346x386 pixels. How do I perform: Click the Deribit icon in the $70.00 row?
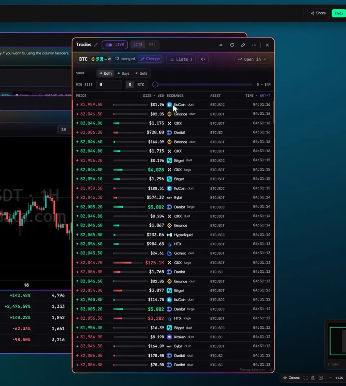(169, 365)
